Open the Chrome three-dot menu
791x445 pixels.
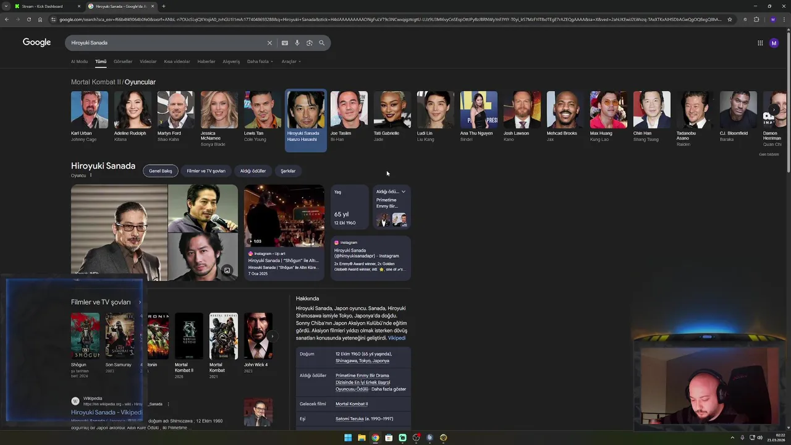pos(784,19)
